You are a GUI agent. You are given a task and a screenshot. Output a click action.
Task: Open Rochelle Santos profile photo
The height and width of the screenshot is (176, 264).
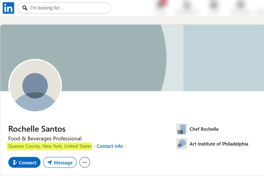tap(35, 85)
